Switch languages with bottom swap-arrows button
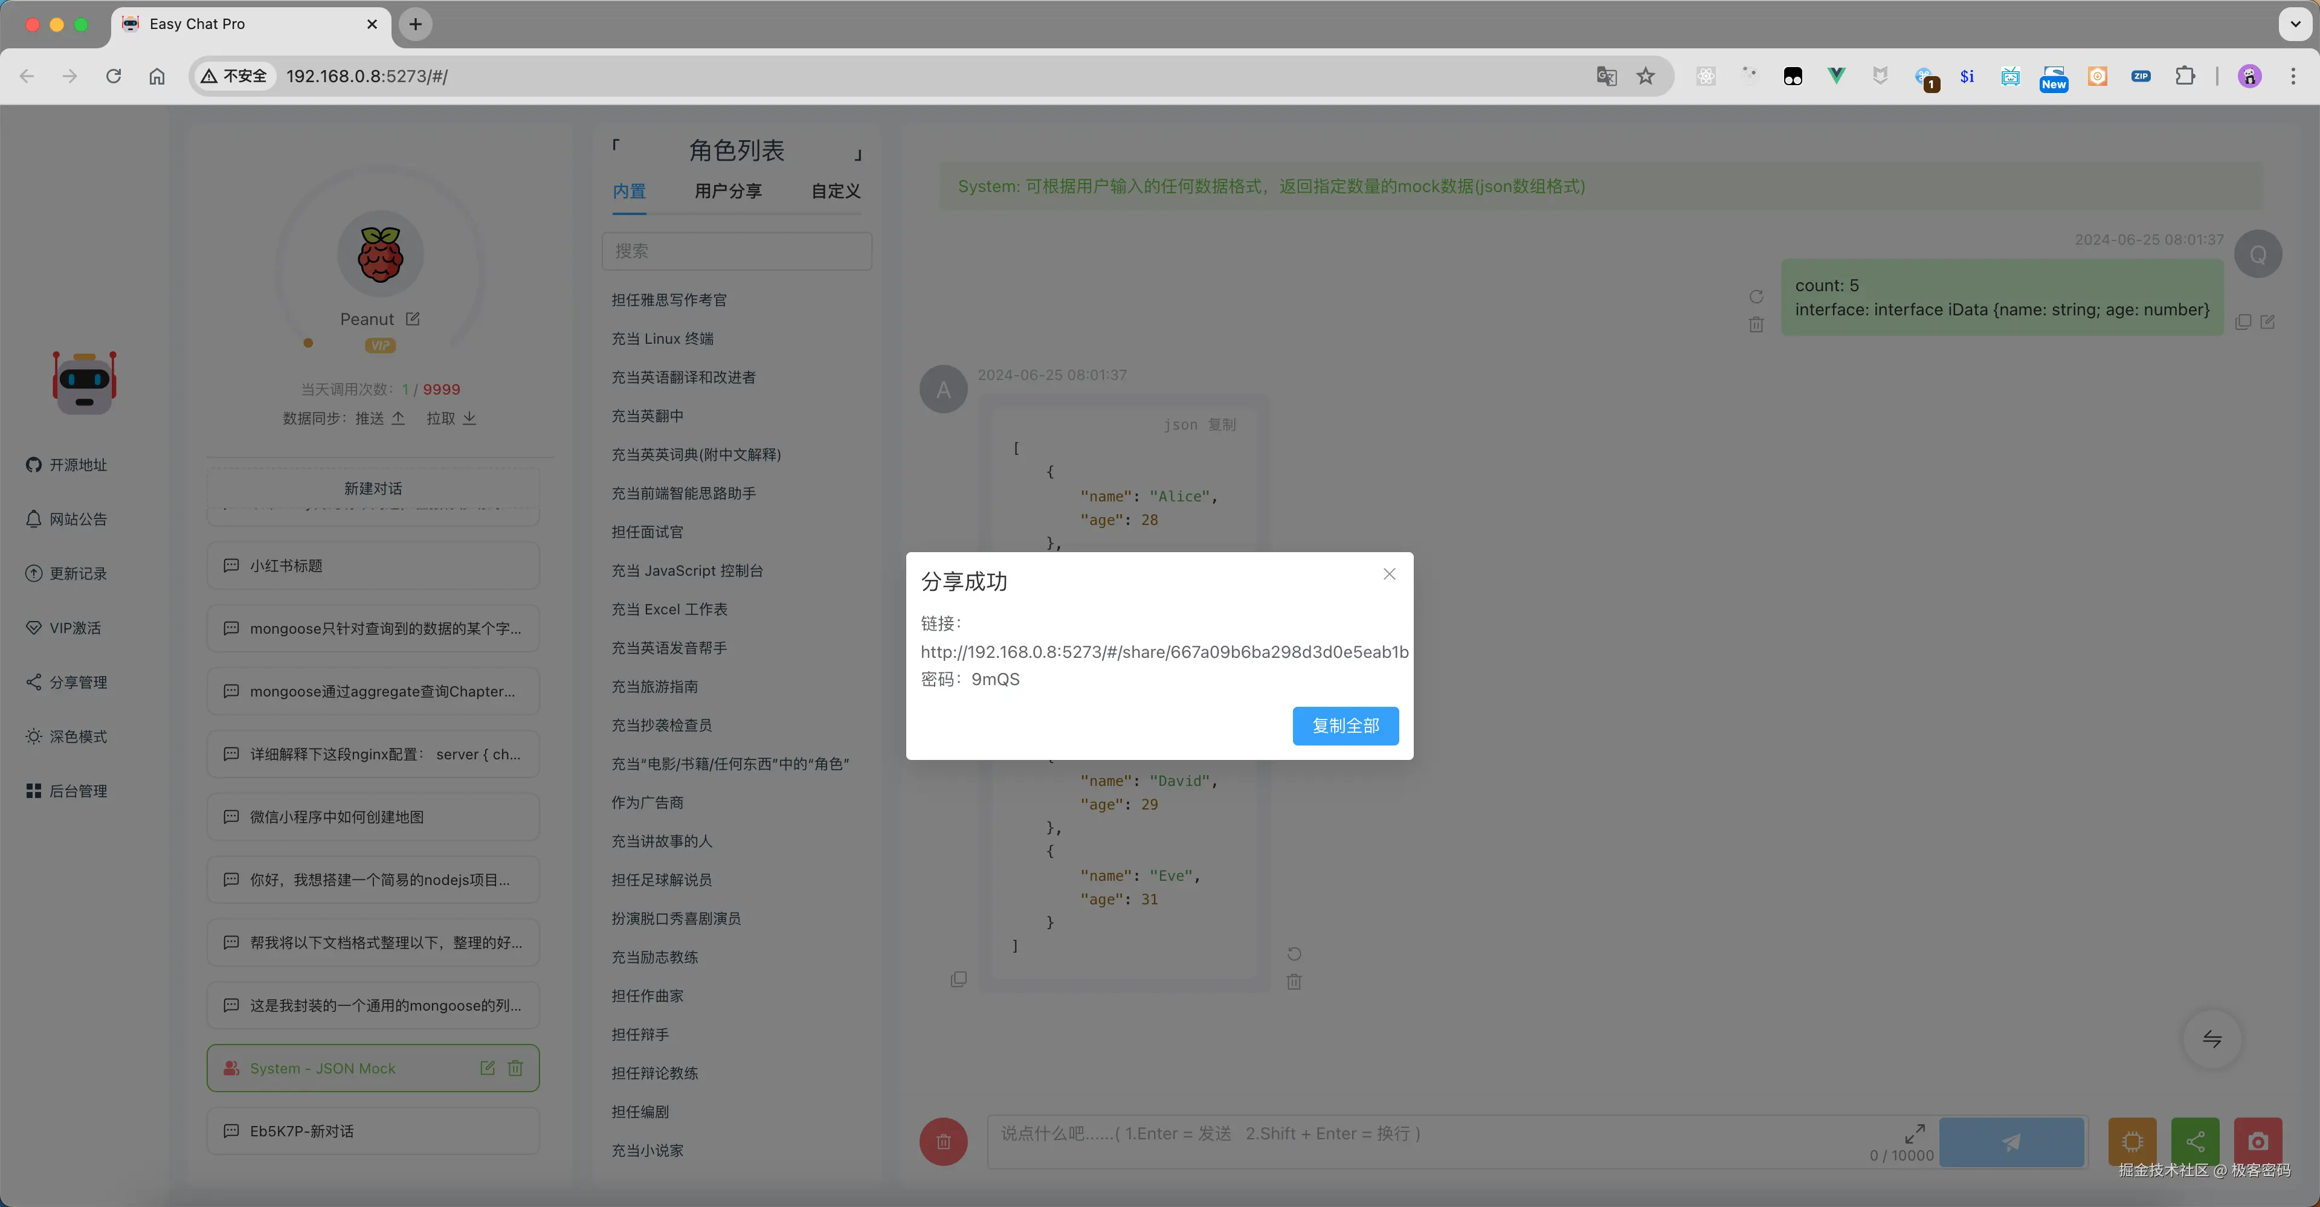Viewport: 2320px width, 1207px height. point(2212,1040)
